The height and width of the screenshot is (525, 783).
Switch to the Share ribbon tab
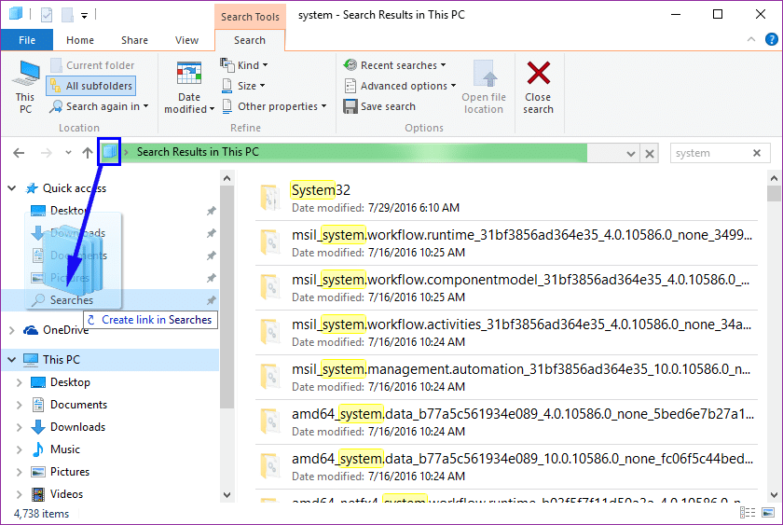pyautogui.click(x=134, y=40)
